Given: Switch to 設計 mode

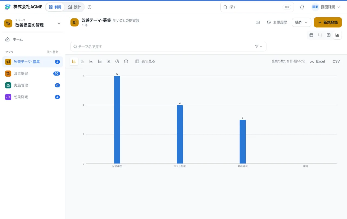Looking at the screenshot, I should click(75, 7).
